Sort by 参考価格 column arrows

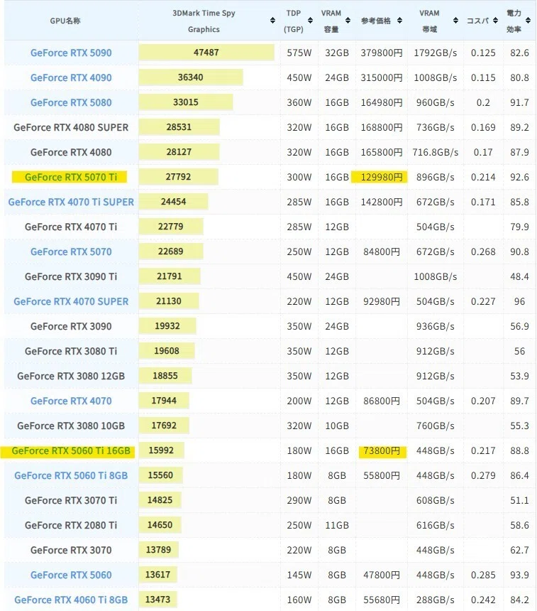click(x=399, y=21)
